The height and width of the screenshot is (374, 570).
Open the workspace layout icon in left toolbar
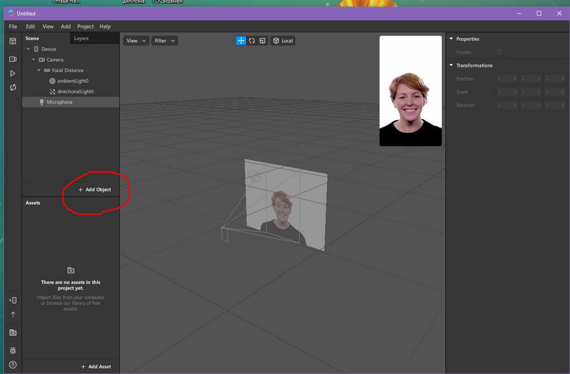13,41
